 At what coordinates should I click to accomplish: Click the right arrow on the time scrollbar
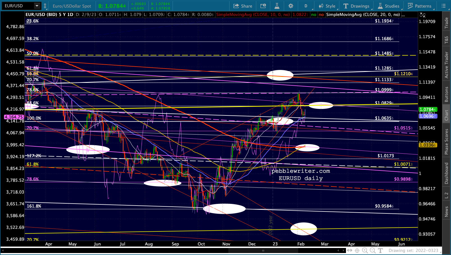pos(343,251)
